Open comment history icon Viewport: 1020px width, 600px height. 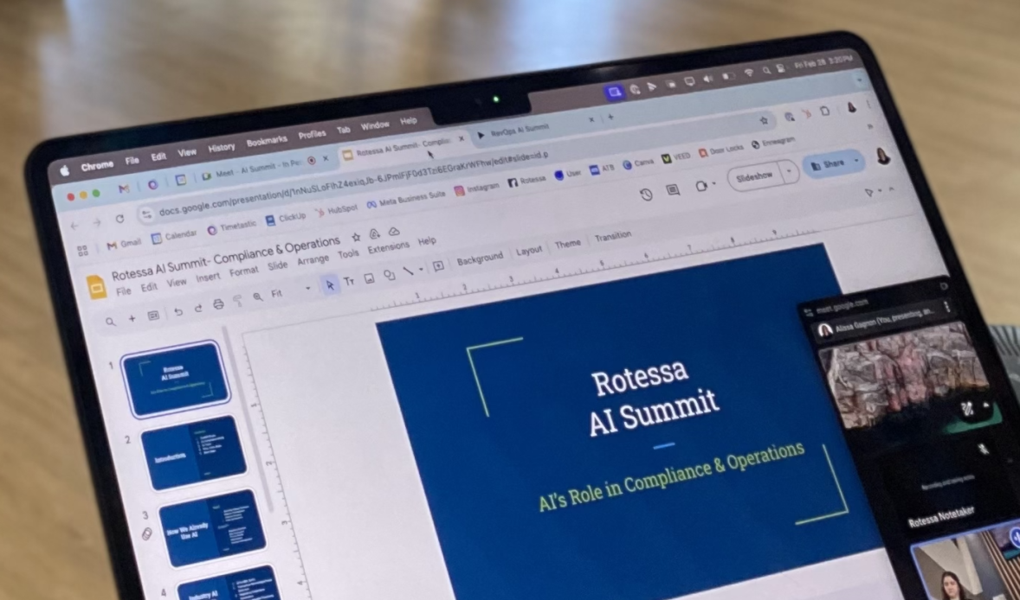click(673, 189)
